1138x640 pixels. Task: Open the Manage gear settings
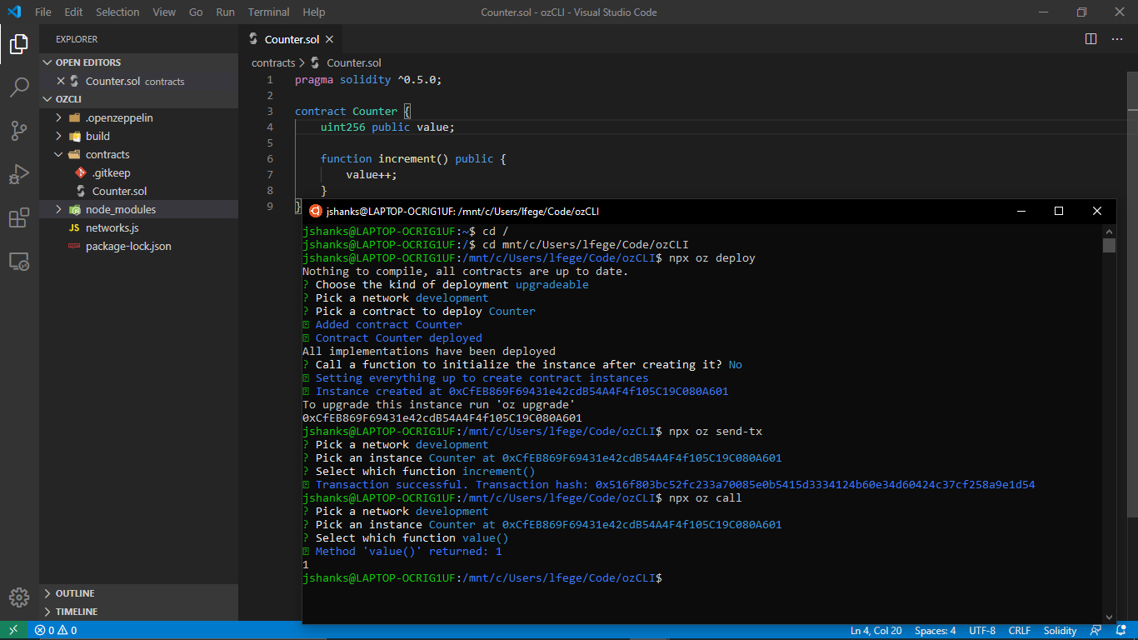point(19,597)
